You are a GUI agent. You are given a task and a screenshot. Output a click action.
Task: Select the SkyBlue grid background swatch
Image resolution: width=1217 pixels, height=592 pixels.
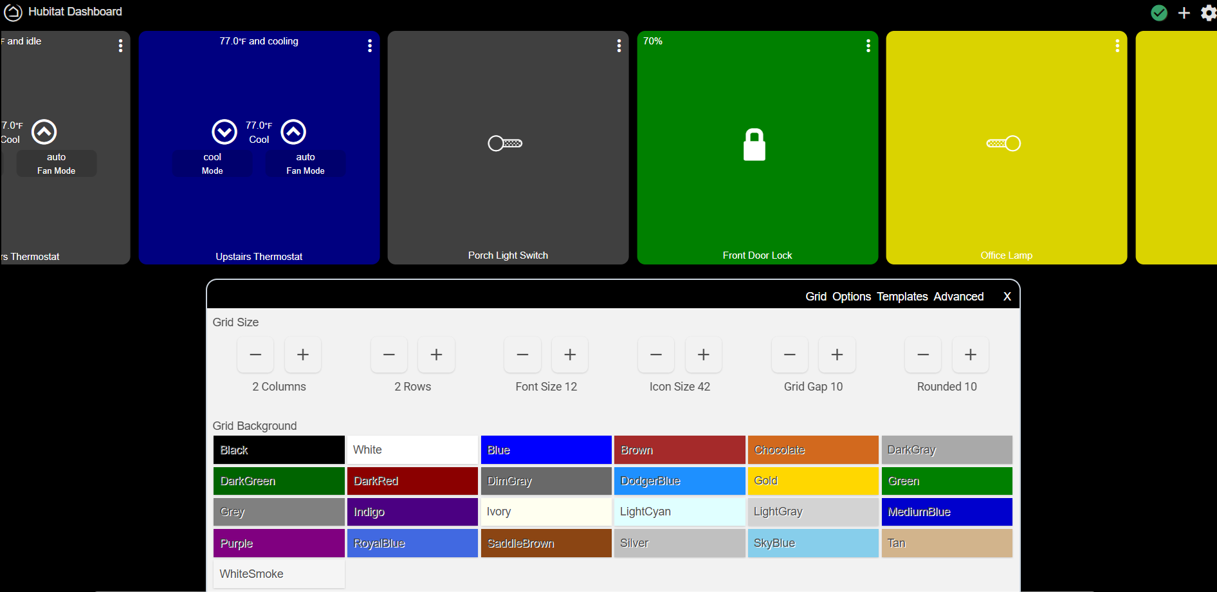813,542
